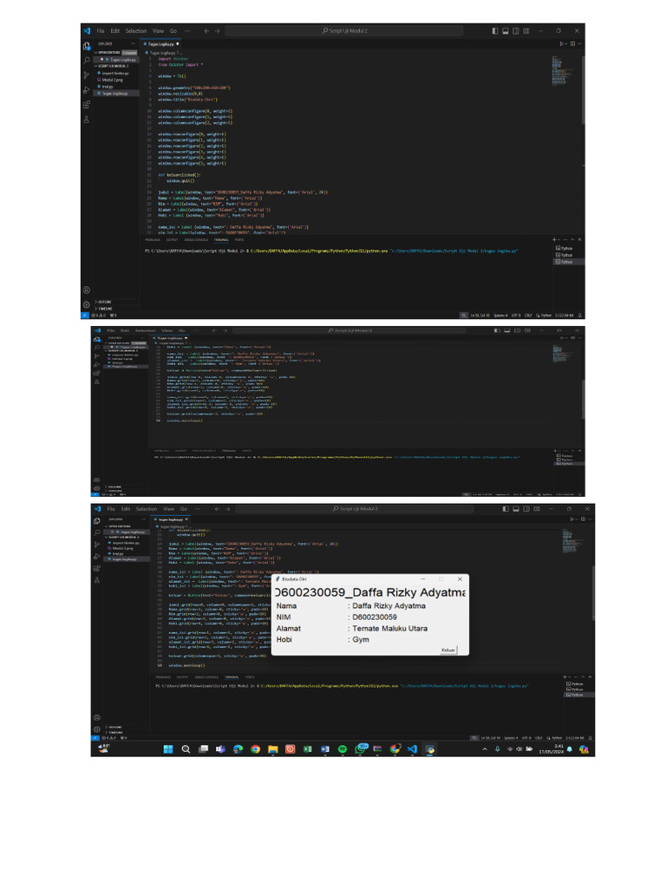
Task: Toggle Primary Side Bar in bottom VS Code screenshot
Action: [506, 509]
